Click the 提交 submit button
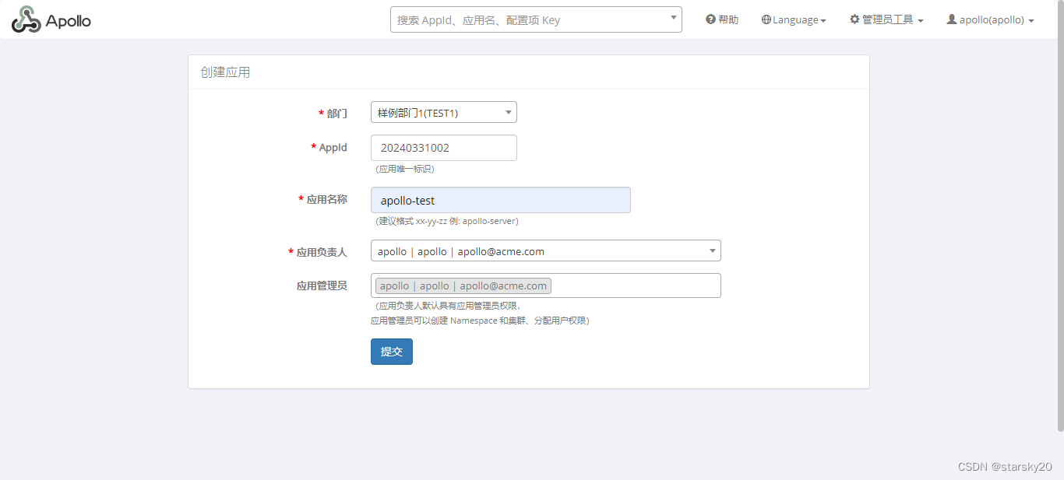Image resolution: width=1064 pixels, height=480 pixels. (x=391, y=352)
